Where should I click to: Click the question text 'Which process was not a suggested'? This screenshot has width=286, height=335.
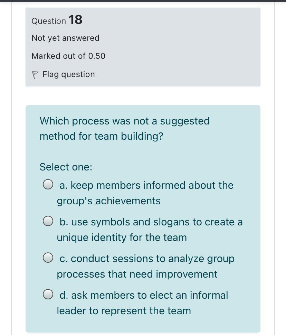[124, 121]
